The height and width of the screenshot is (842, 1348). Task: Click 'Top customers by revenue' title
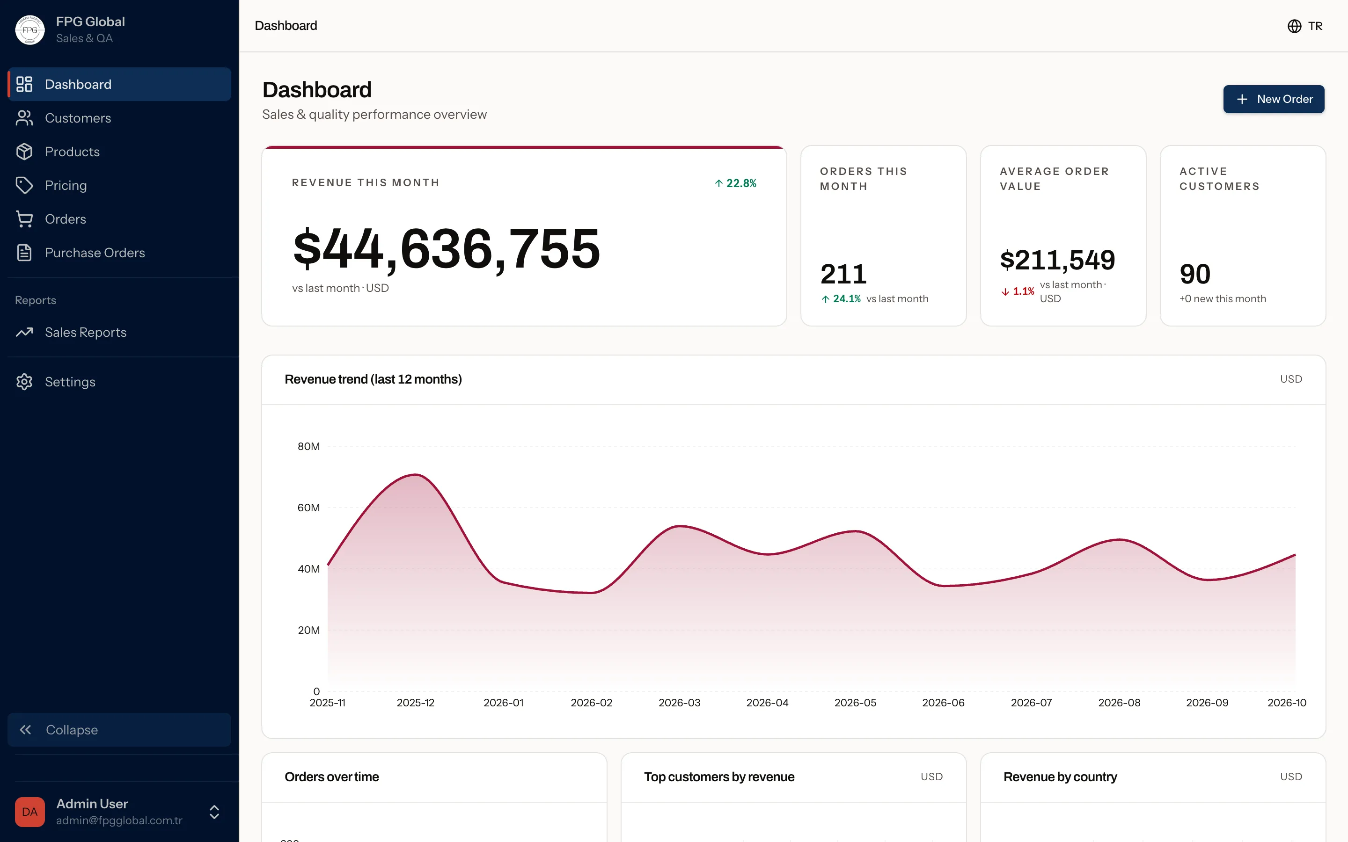(719, 777)
